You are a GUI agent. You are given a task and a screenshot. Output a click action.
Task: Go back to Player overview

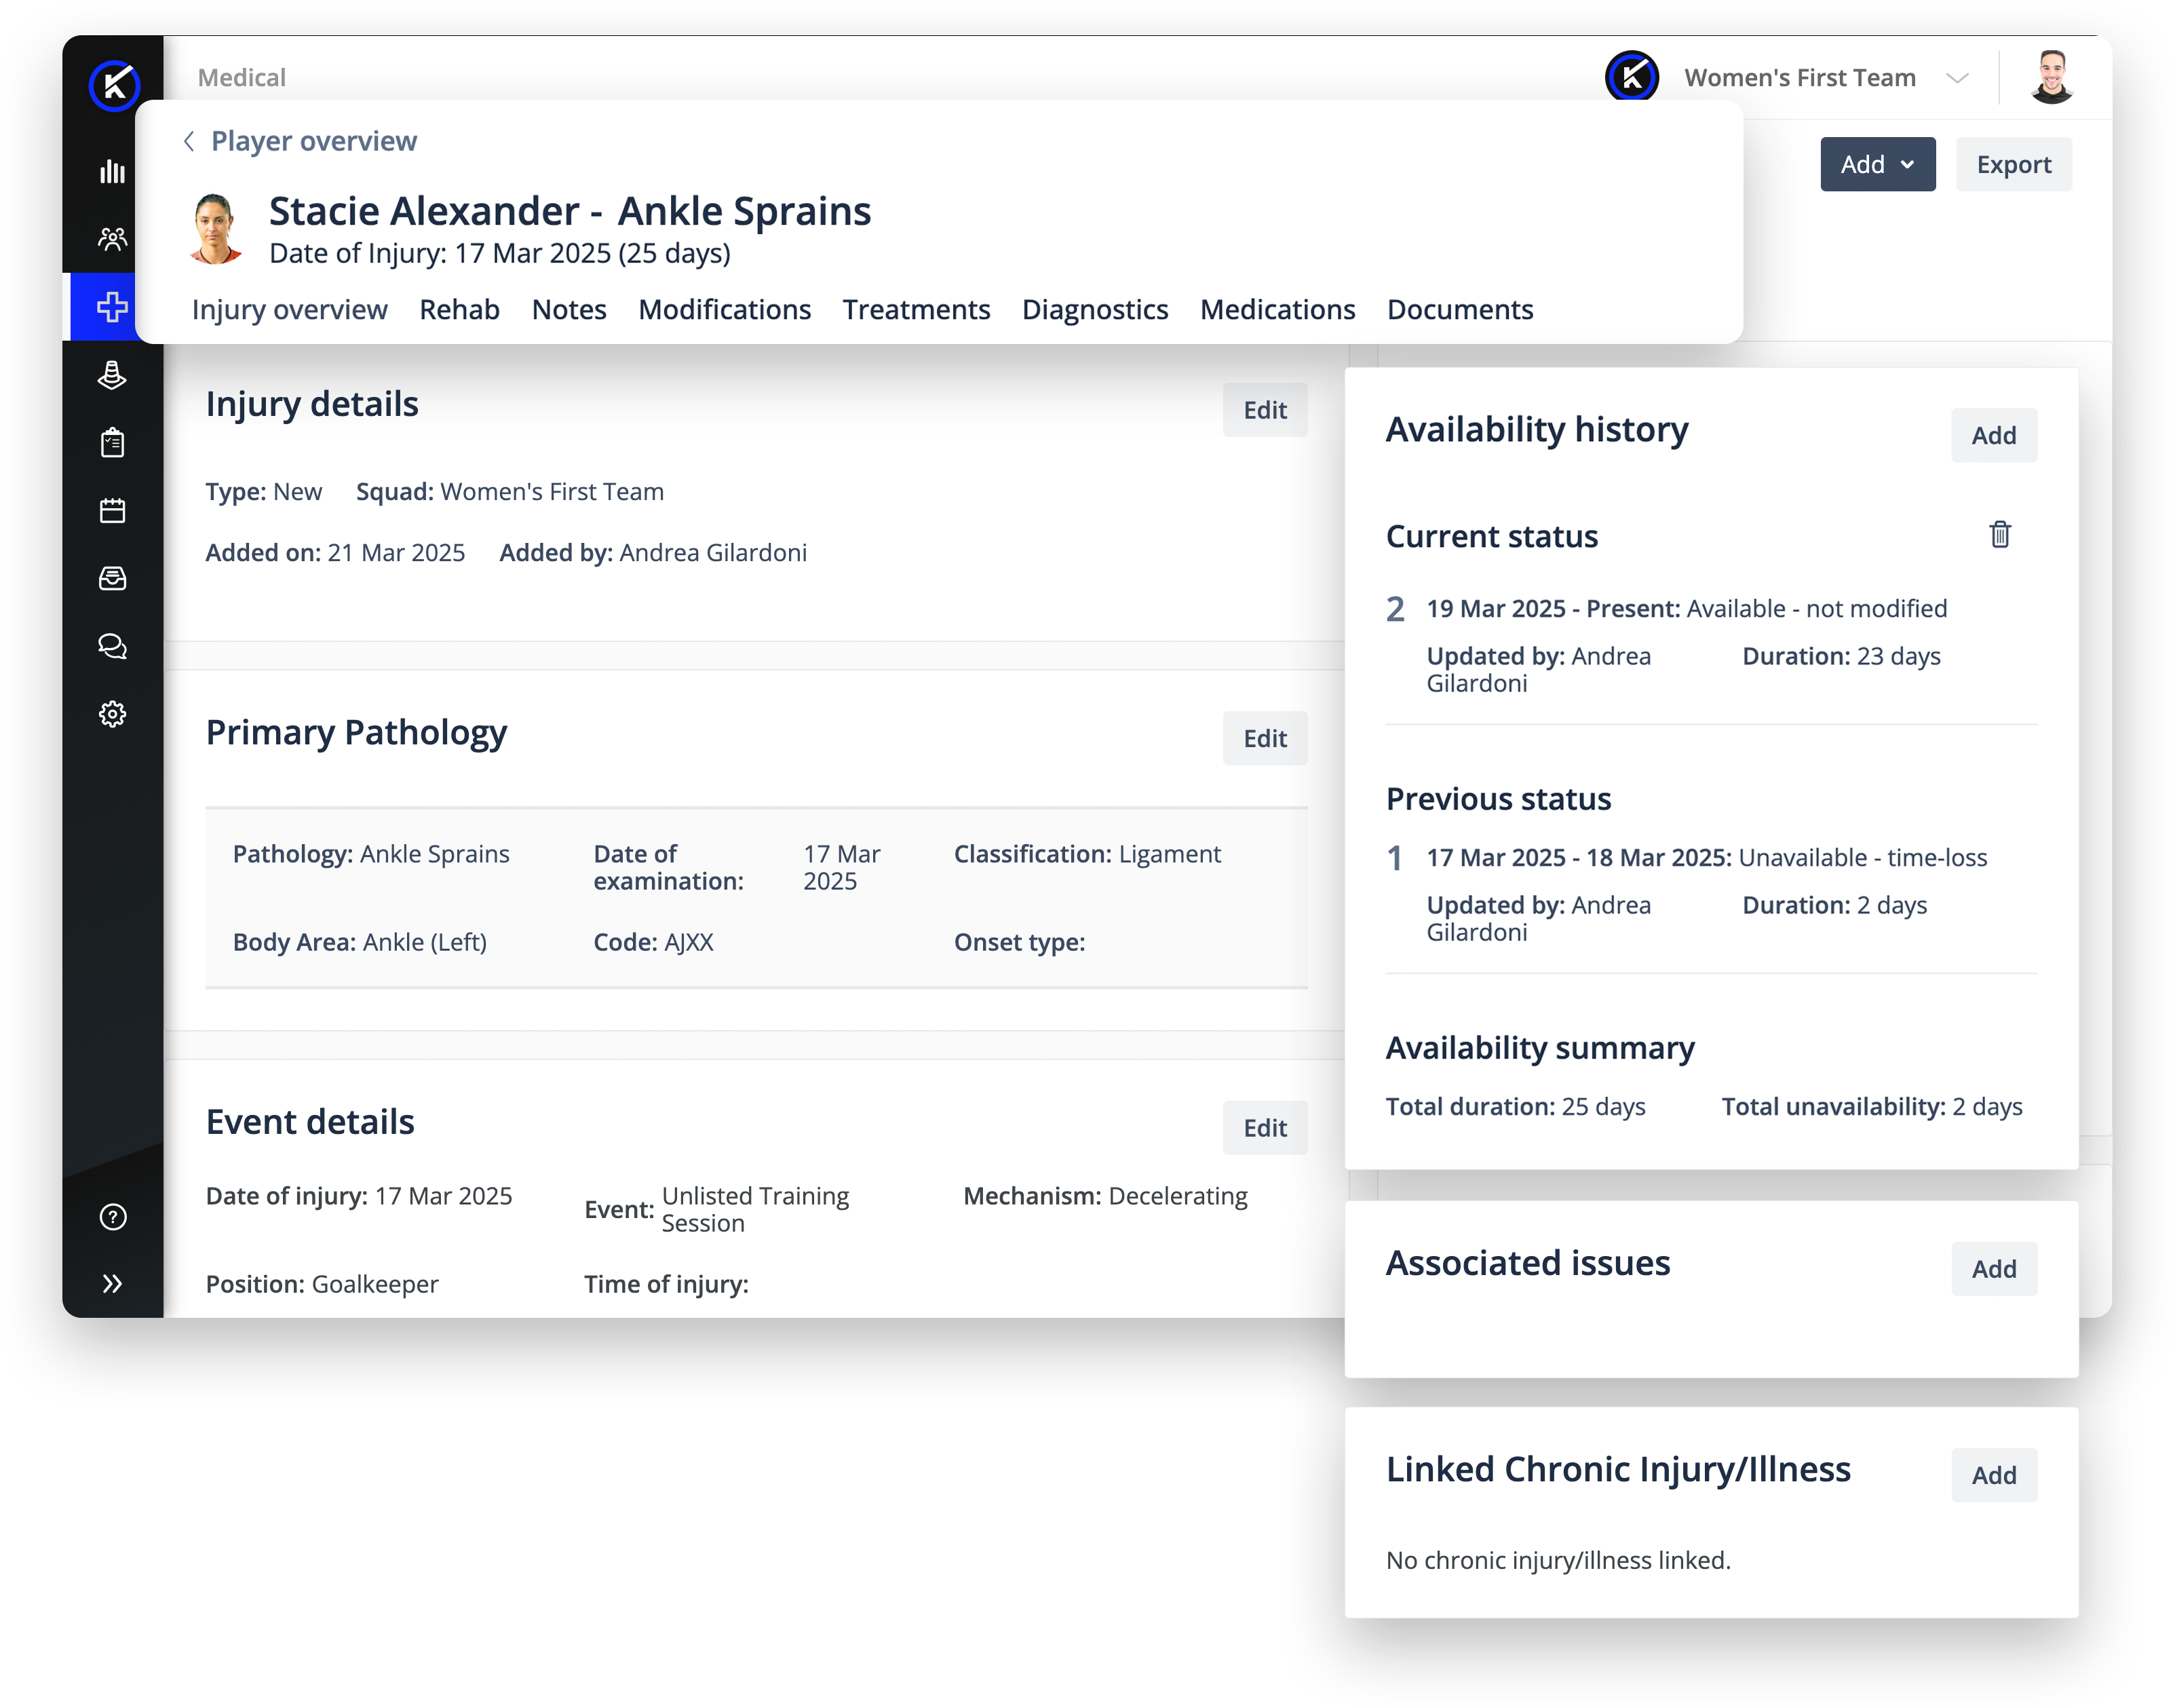tap(301, 141)
